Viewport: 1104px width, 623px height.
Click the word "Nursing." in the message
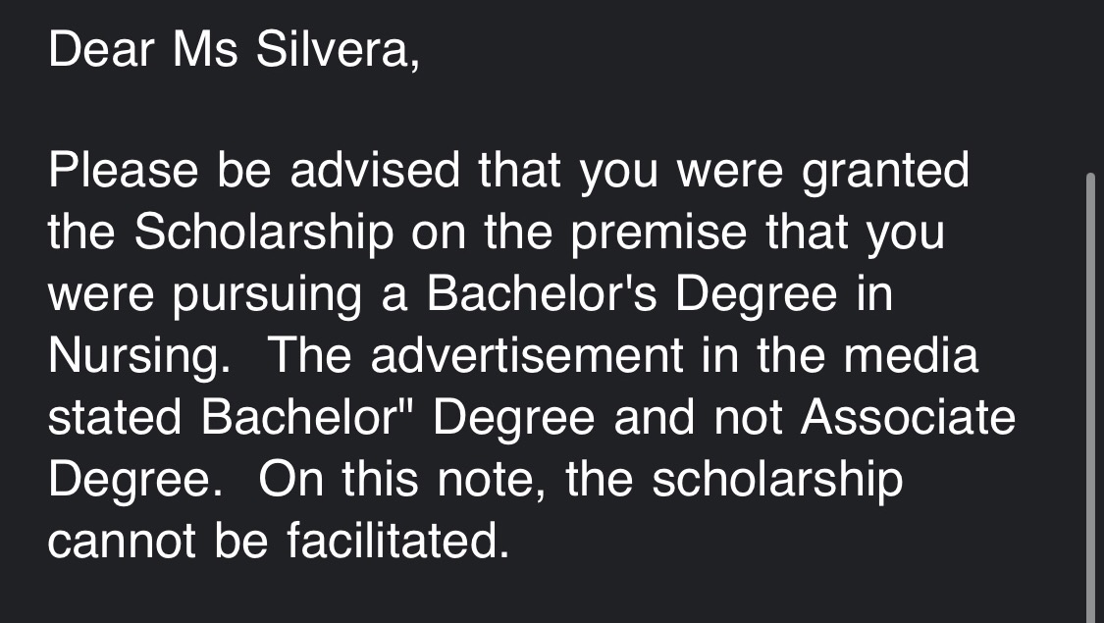point(139,356)
